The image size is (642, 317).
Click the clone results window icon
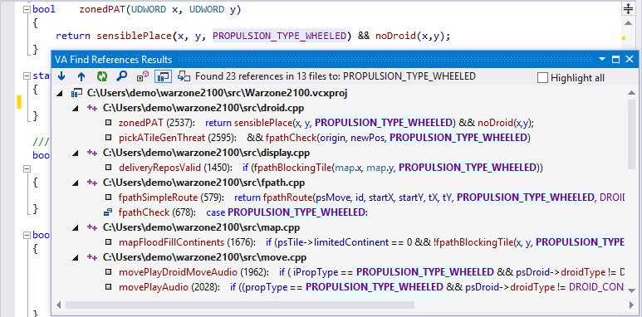[x=184, y=76]
